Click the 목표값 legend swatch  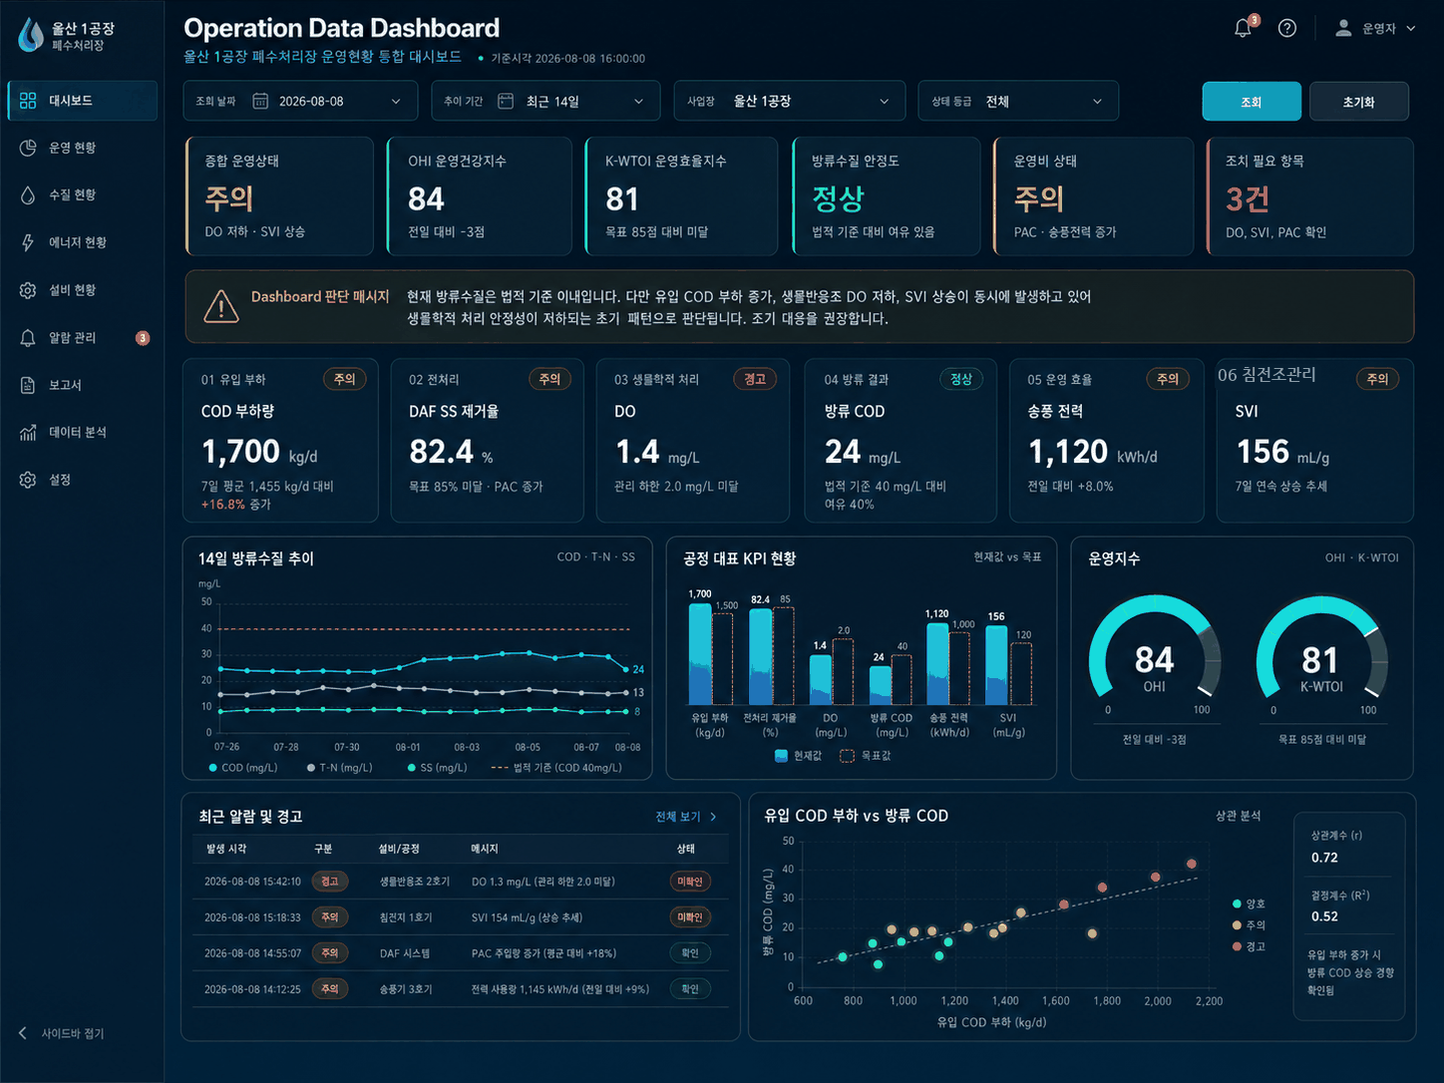pos(847,756)
